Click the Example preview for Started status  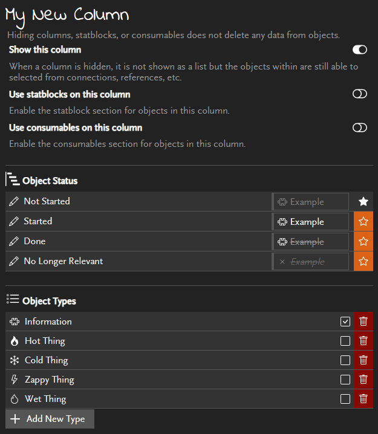click(310, 222)
